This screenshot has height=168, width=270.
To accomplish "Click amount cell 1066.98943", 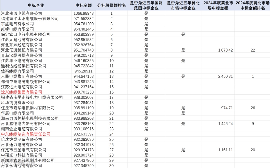I will point(83,13).
